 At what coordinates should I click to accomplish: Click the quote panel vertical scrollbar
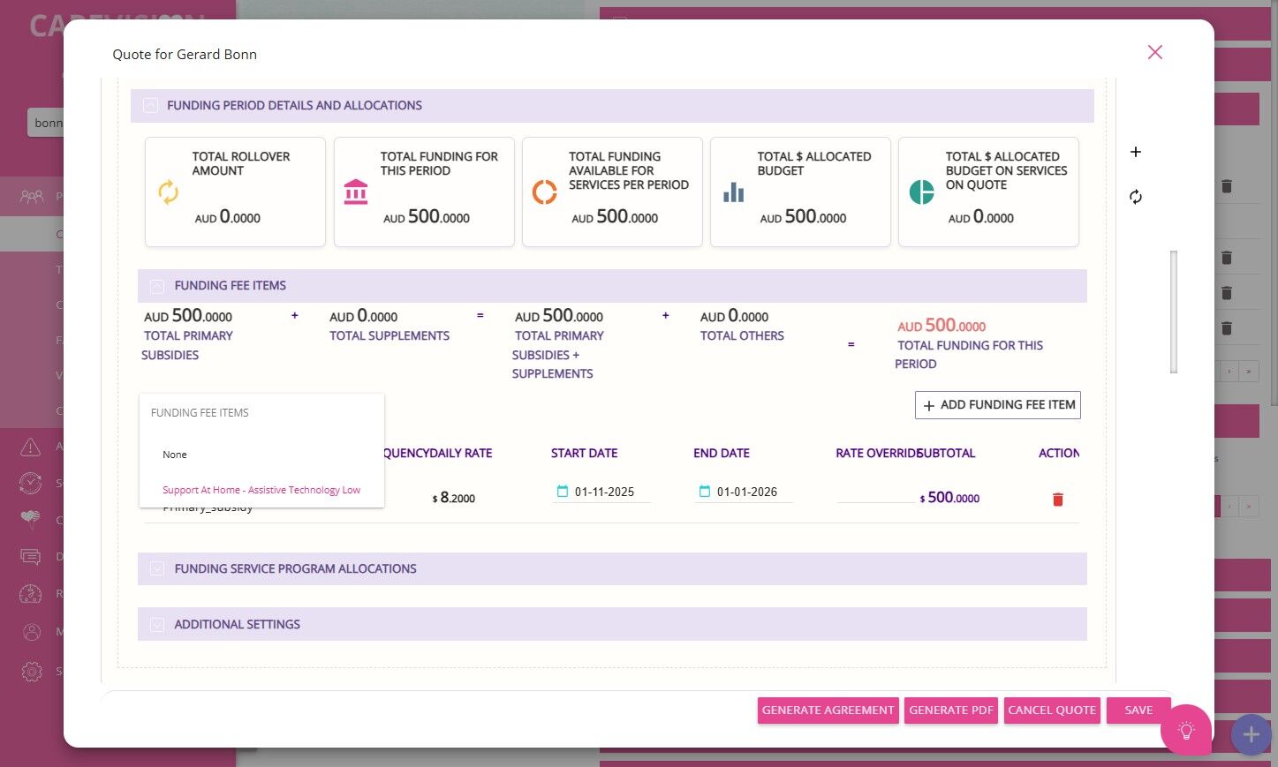pos(1174,312)
